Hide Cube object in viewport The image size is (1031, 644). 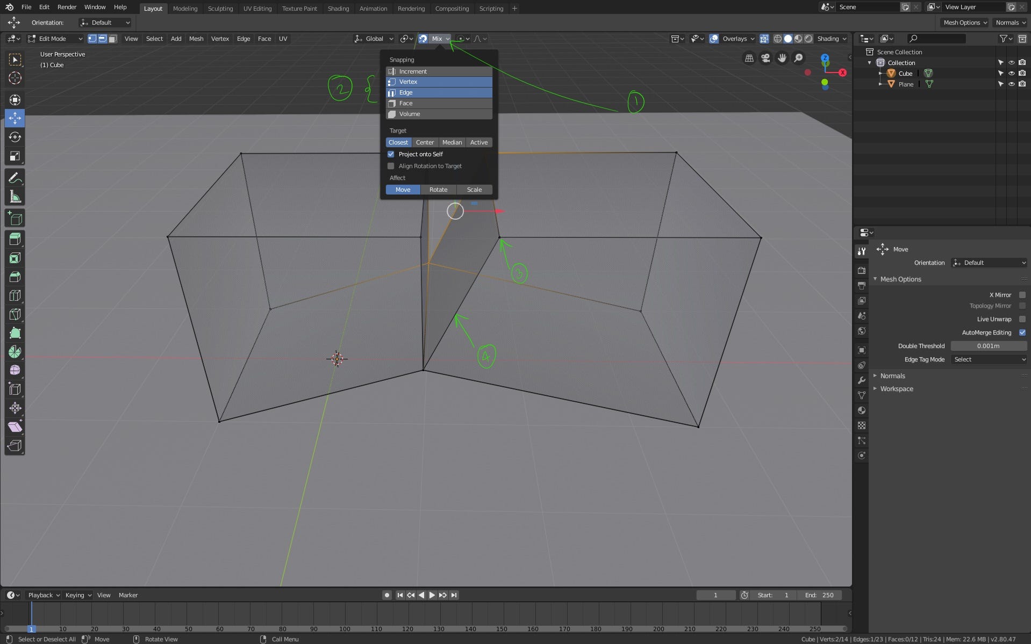click(x=1011, y=74)
